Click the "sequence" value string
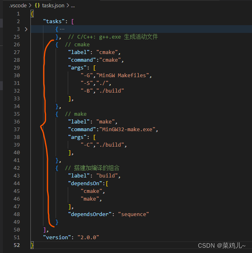This screenshot has height=253, width=252. [134, 214]
